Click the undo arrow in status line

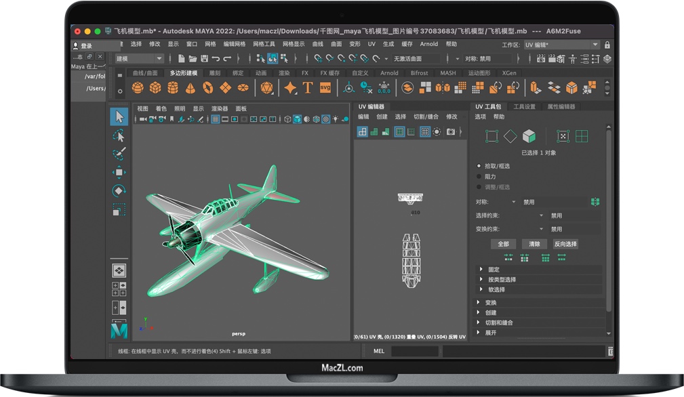(216, 59)
